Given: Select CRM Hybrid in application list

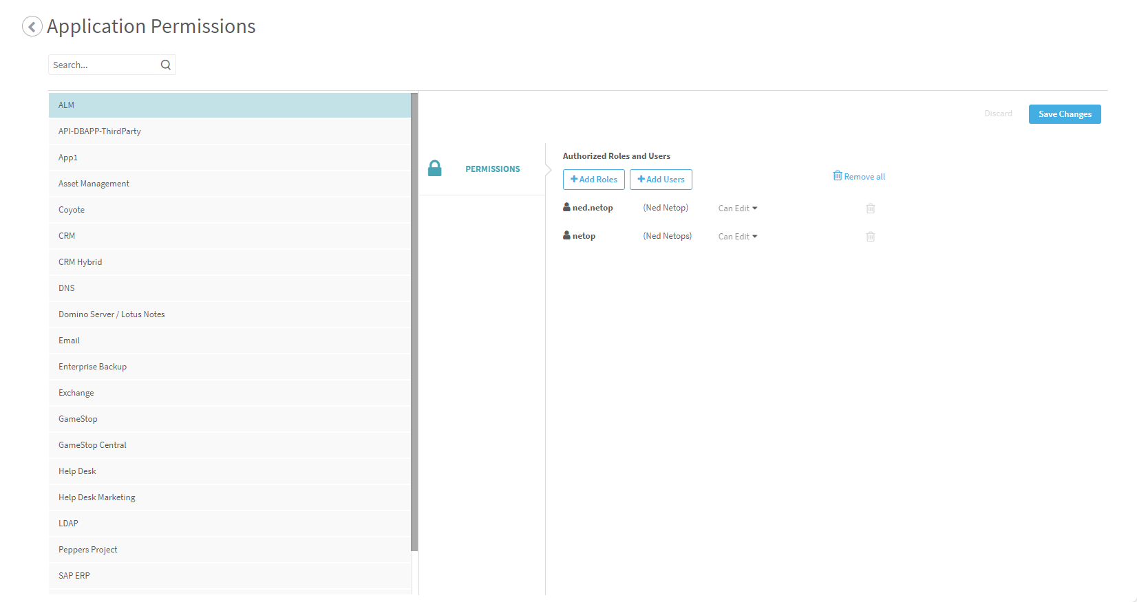Looking at the screenshot, I should [81, 262].
